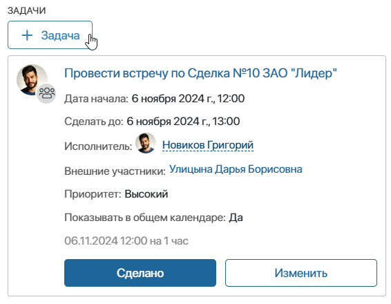The image size is (391, 304).
Task: Mark the task done with Сделано
Action: 140,273
